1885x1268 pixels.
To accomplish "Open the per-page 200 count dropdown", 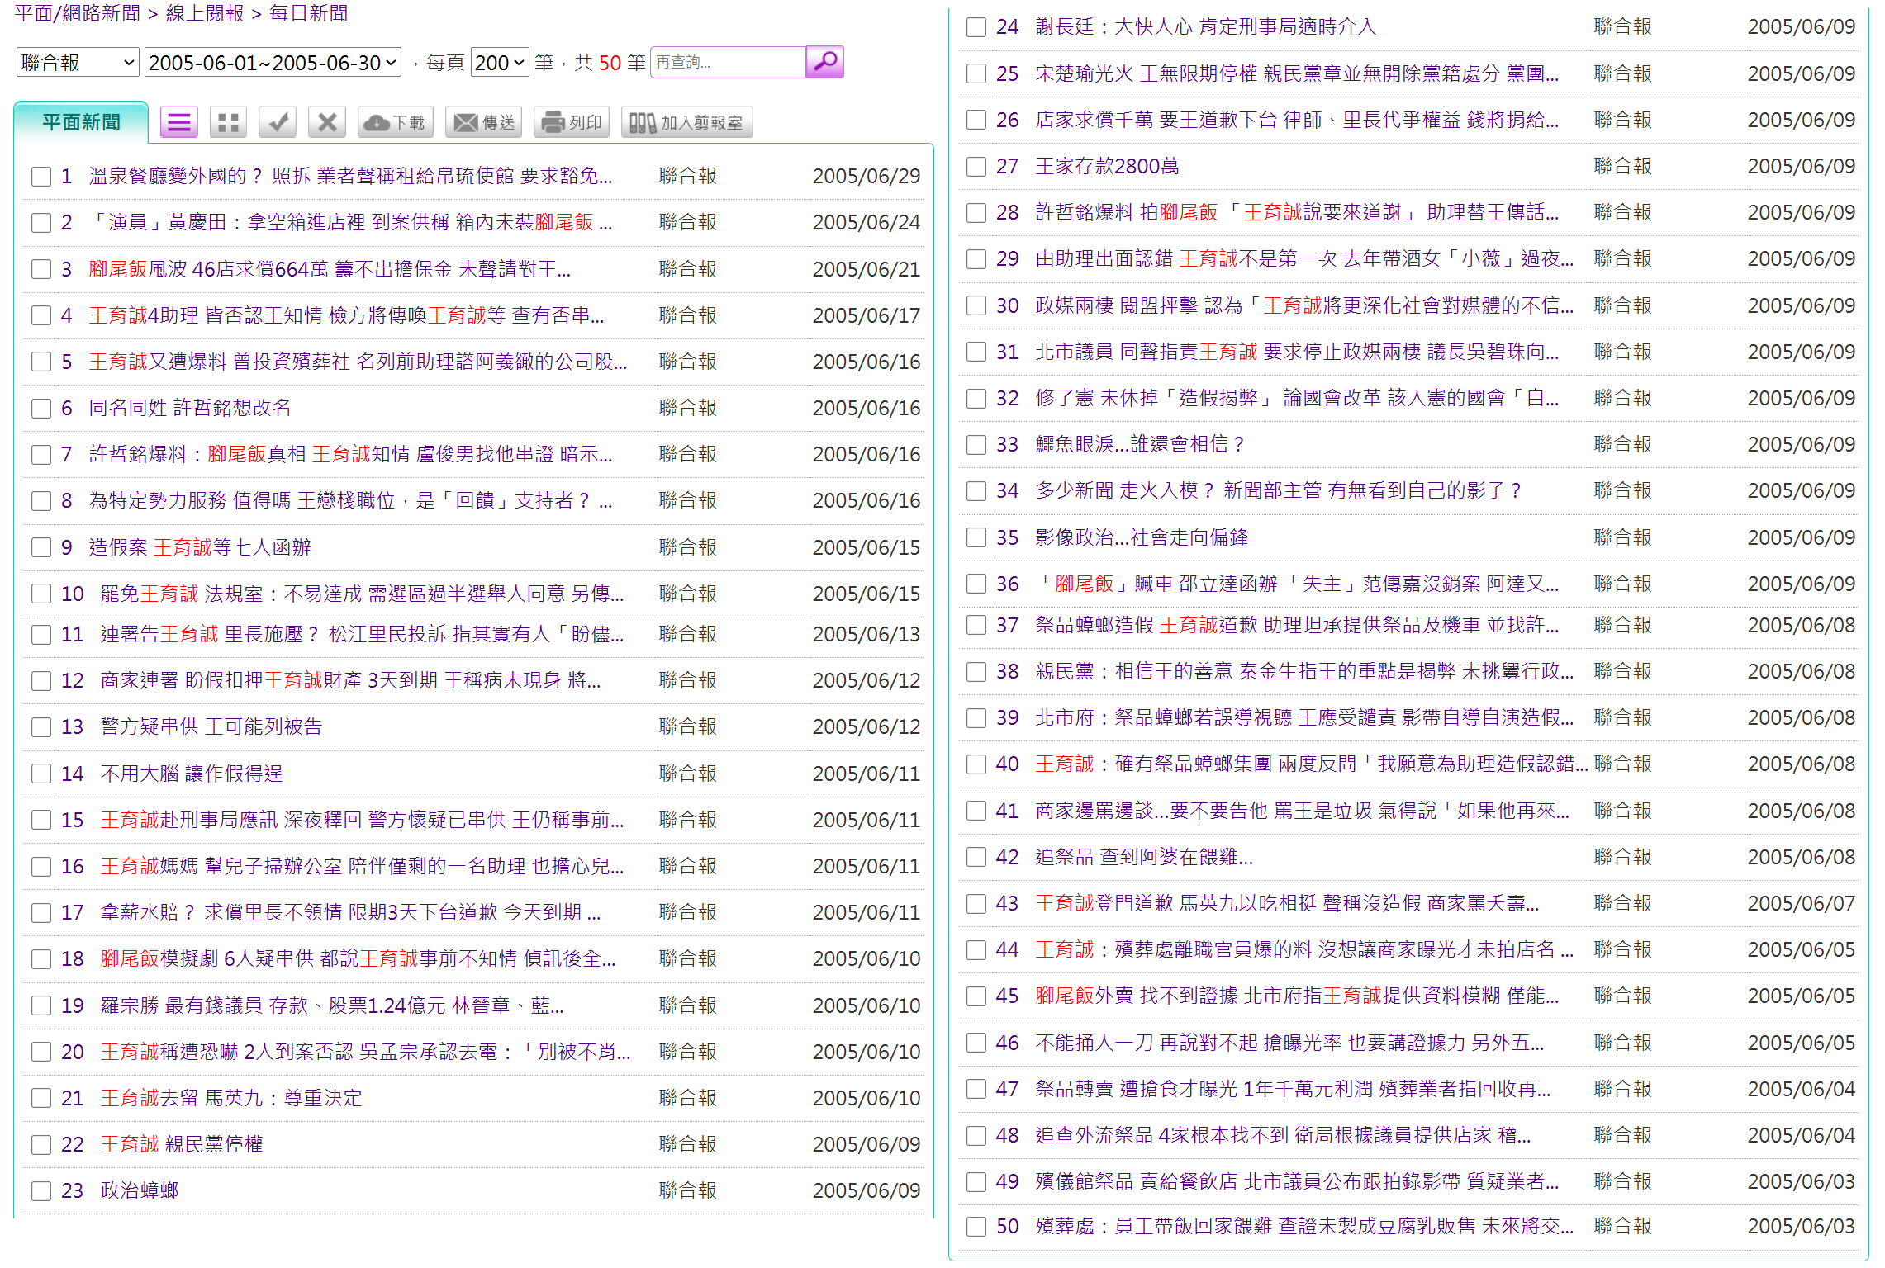I will (x=500, y=63).
